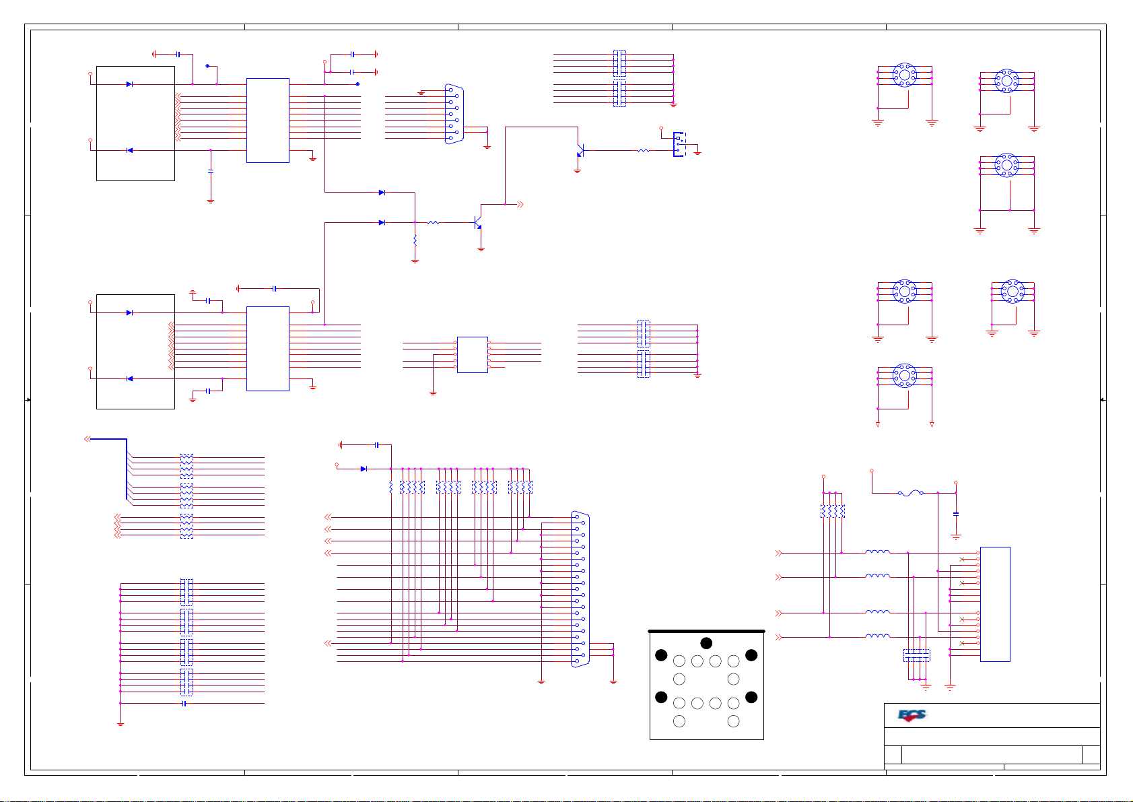The width and height of the screenshot is (1133, 802).
Task: Click the resistor left of the 3-pin header
Action: [x=643, y=151]
